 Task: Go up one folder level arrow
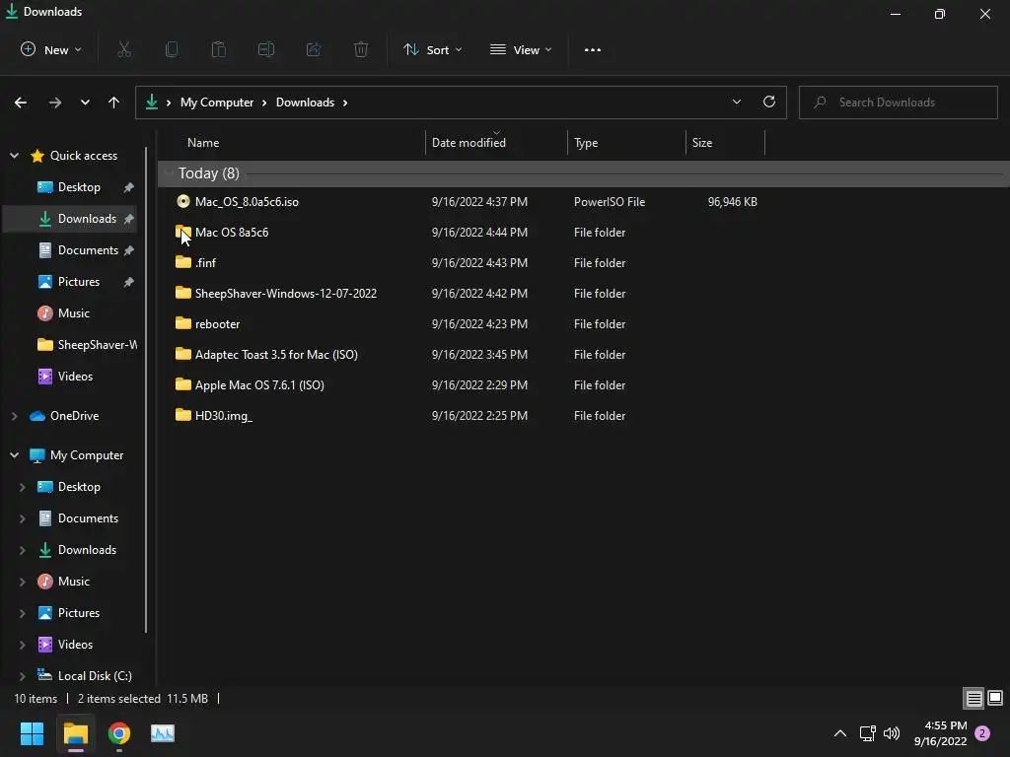114,103
